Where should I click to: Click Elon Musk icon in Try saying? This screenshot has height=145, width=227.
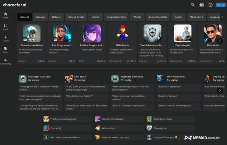coord(69,79)
